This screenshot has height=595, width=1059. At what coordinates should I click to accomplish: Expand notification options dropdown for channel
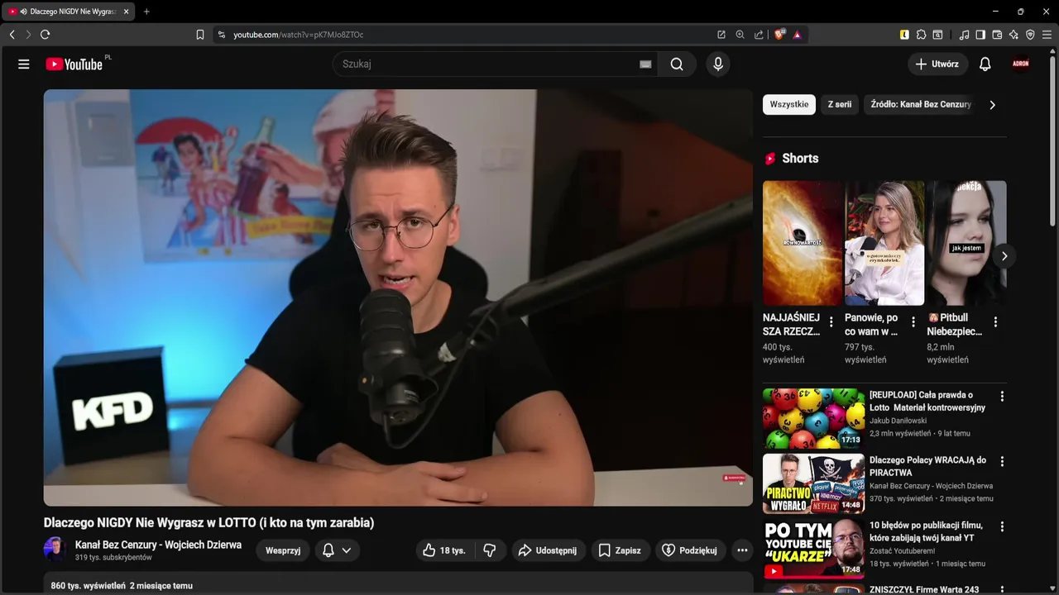point(346,550)
